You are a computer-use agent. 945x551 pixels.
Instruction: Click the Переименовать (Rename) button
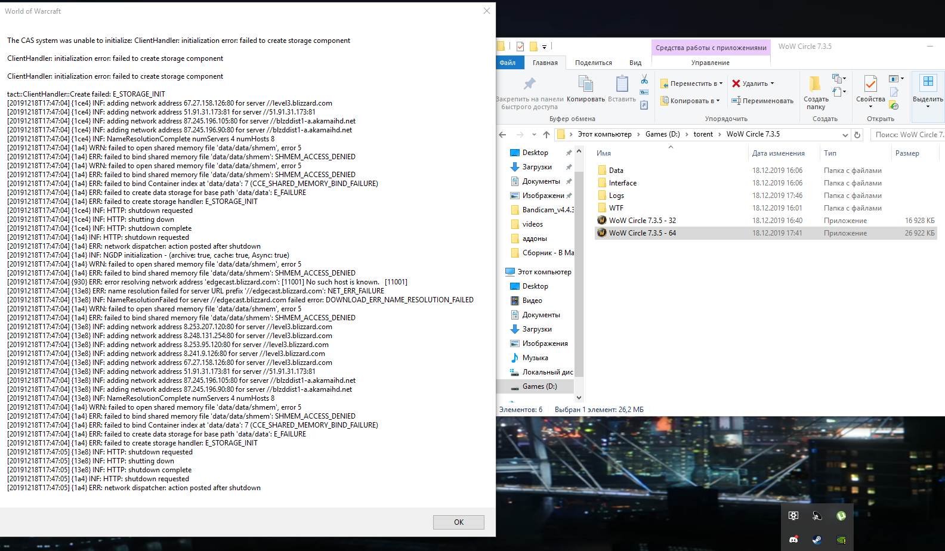click(x=762, y=101)
